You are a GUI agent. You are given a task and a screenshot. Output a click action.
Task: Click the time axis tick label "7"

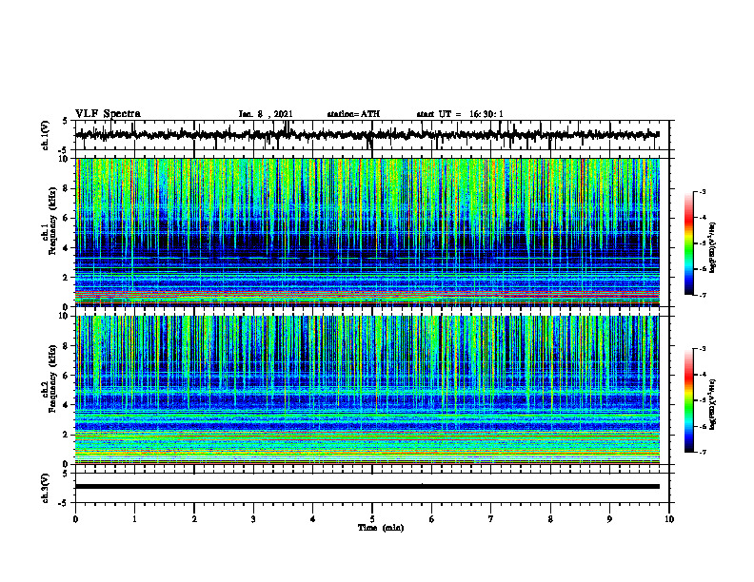[x=491, y=519]
